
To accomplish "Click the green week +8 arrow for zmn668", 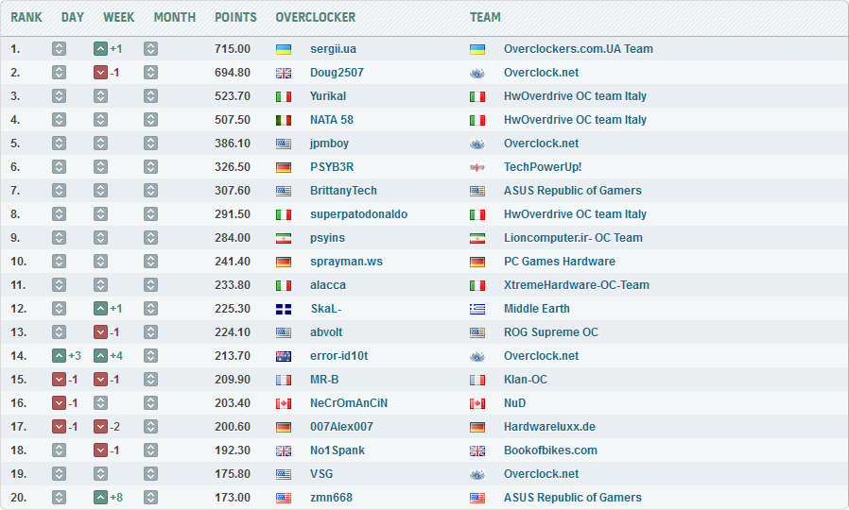I will click(x=100, y=498).
